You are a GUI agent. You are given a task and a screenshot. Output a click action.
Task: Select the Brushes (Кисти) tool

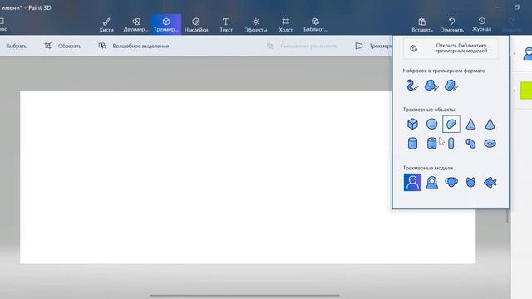tap(106, 25)
